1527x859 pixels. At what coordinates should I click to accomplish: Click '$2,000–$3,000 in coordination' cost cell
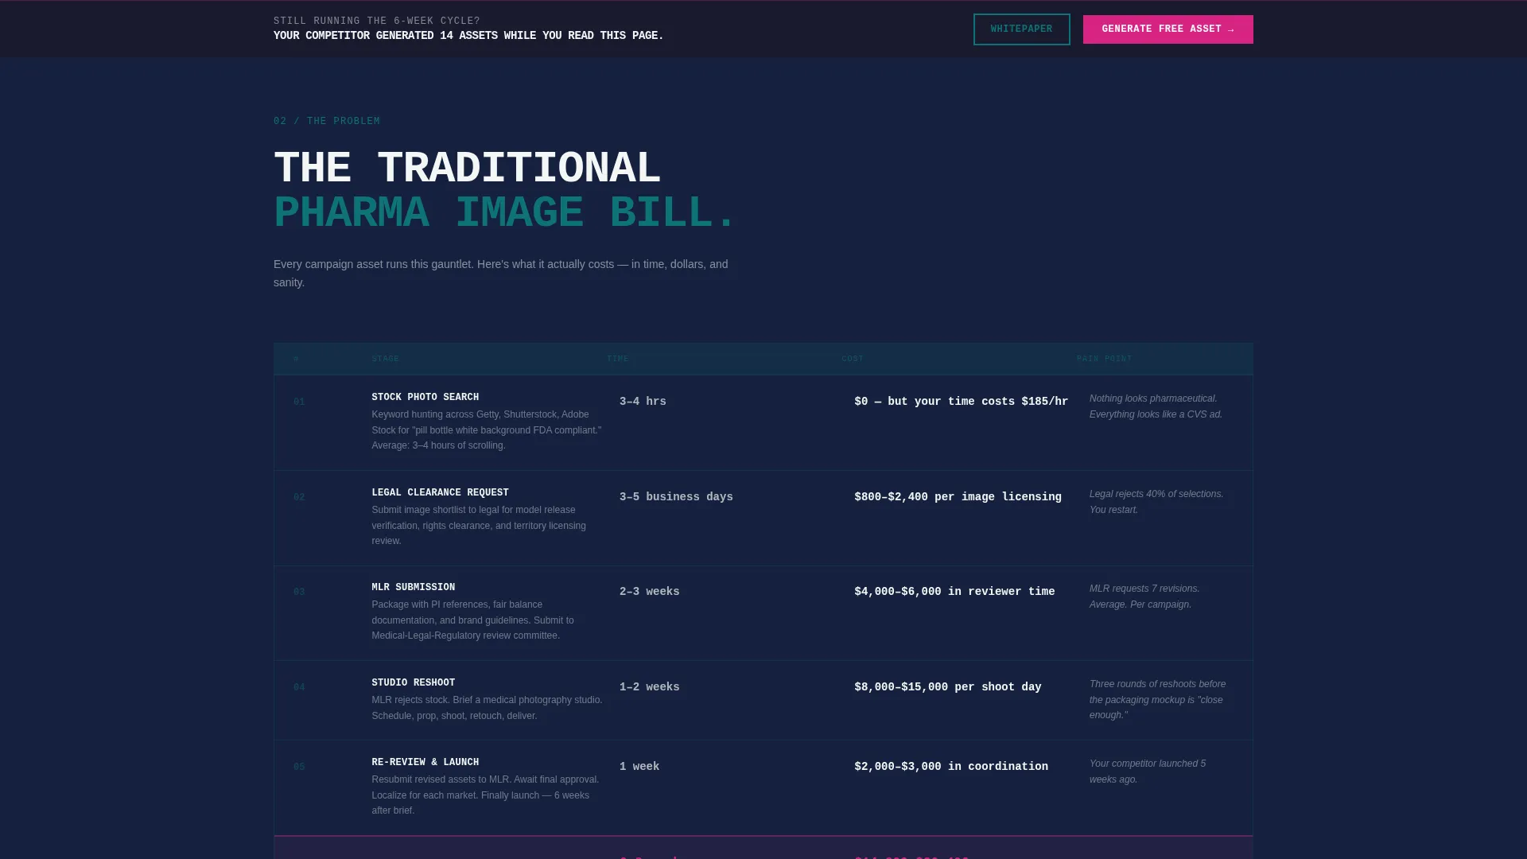click(x=951, y=767)
